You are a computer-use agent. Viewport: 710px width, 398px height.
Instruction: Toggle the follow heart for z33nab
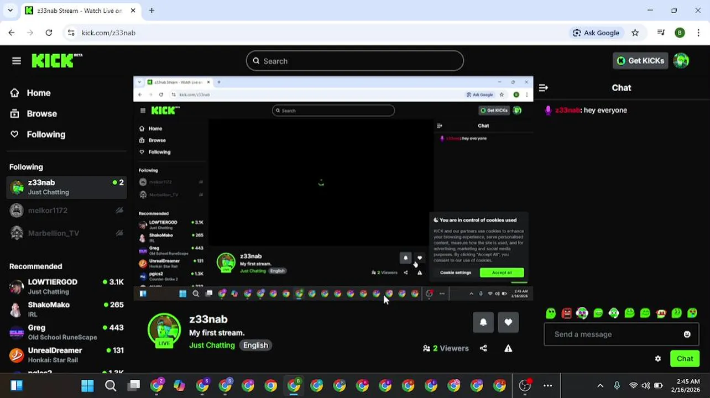pyautogui.click(x=508, y=322)
